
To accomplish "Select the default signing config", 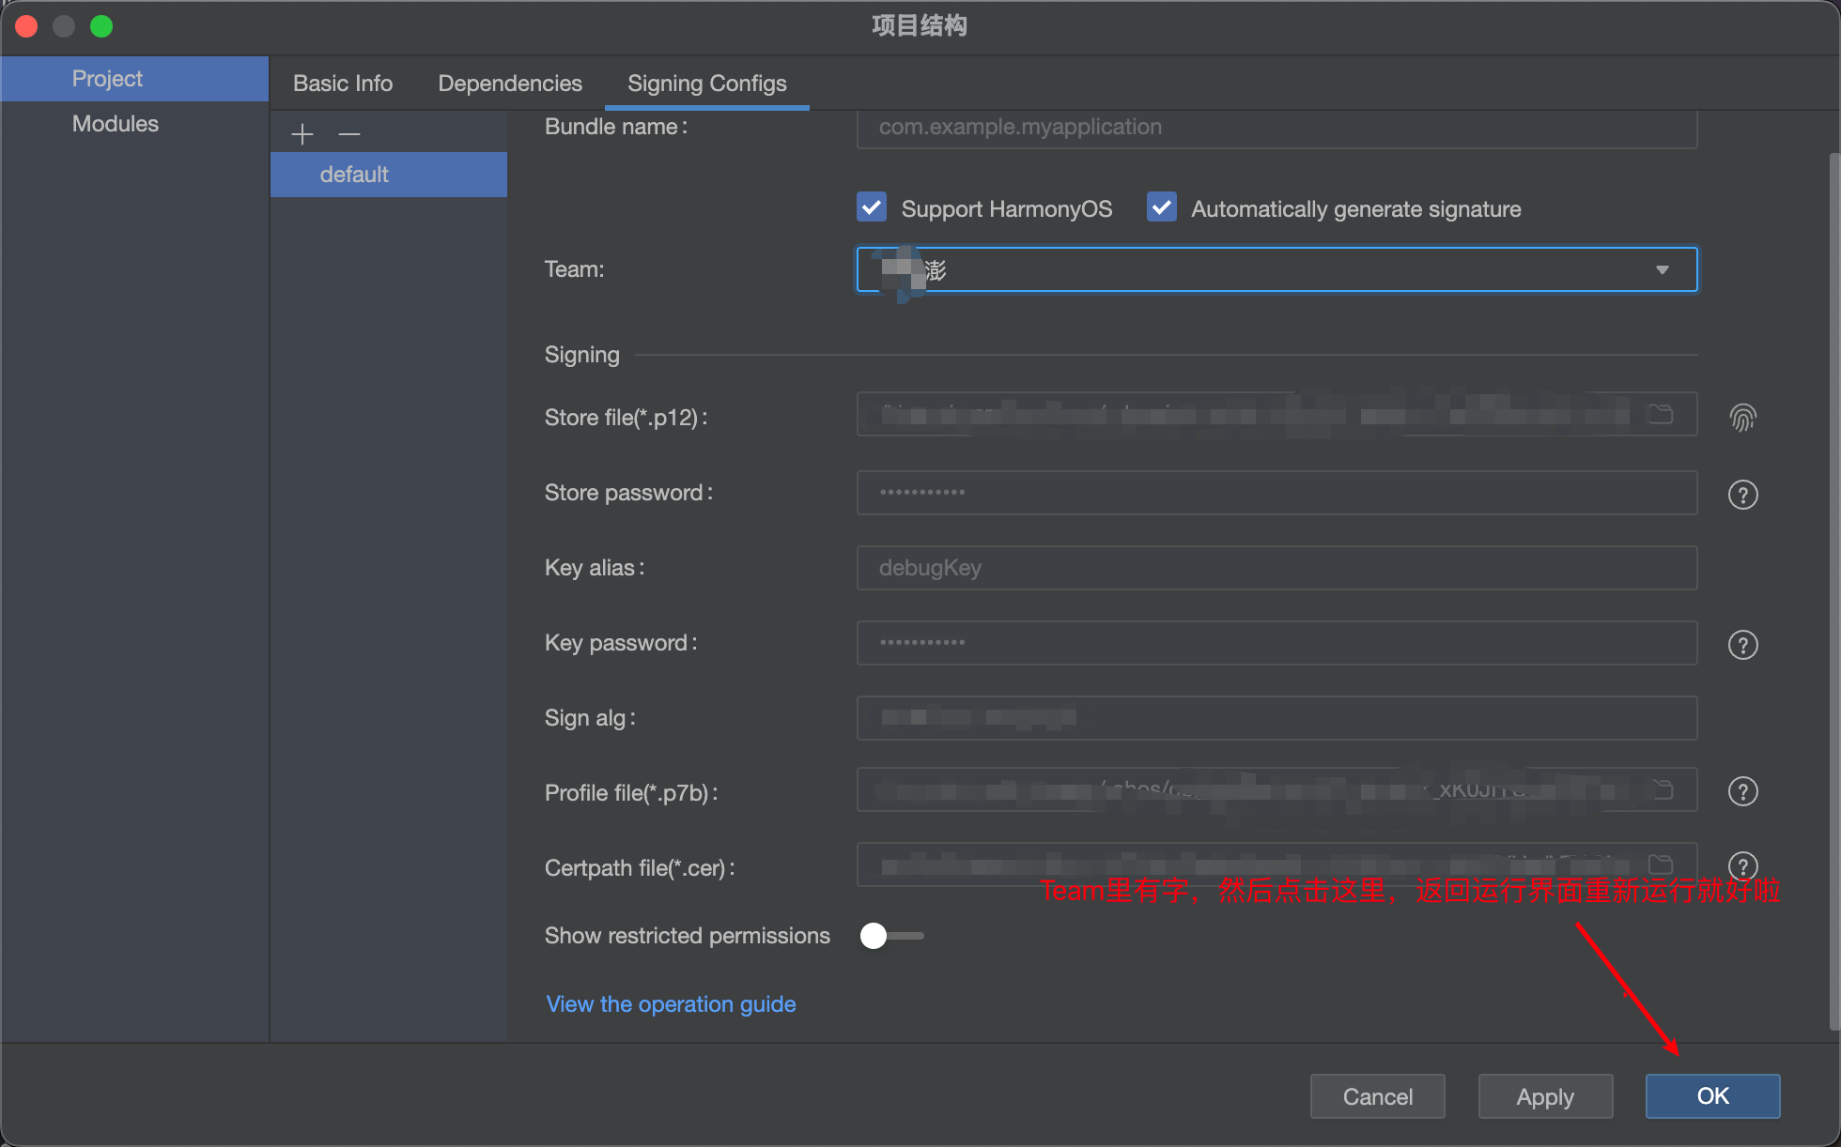I will pyautogui.click(x=389, y=174).
